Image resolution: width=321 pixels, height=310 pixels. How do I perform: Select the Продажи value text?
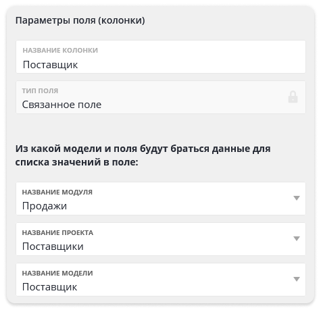point(45,206)
